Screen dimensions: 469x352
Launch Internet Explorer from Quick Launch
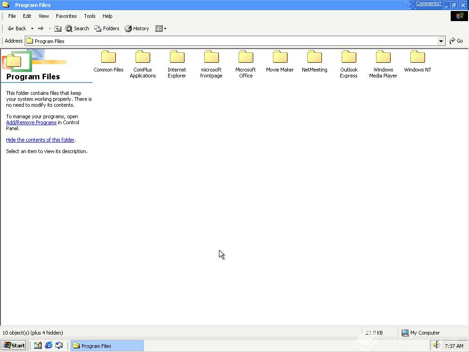(x=49, y=346)
